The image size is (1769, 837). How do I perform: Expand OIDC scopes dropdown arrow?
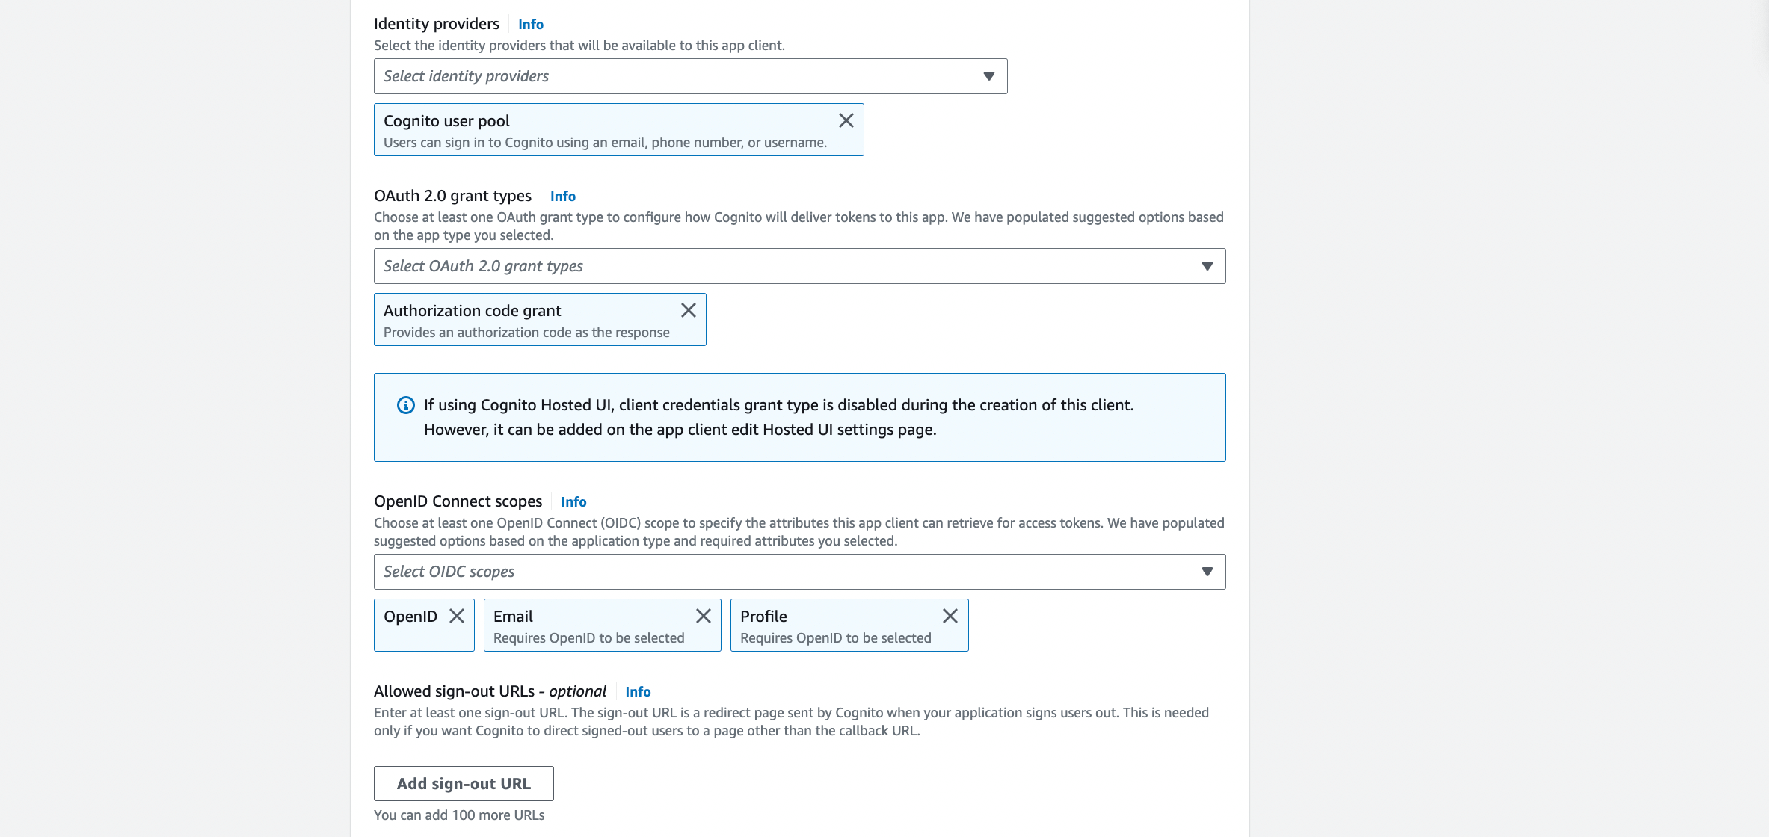(1207, 572)
